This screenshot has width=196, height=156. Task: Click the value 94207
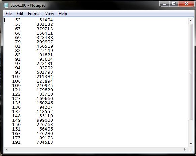coord(46,107)
